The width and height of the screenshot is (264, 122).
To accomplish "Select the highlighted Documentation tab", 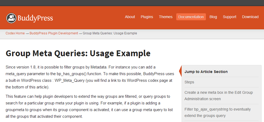I will point(191,17).
